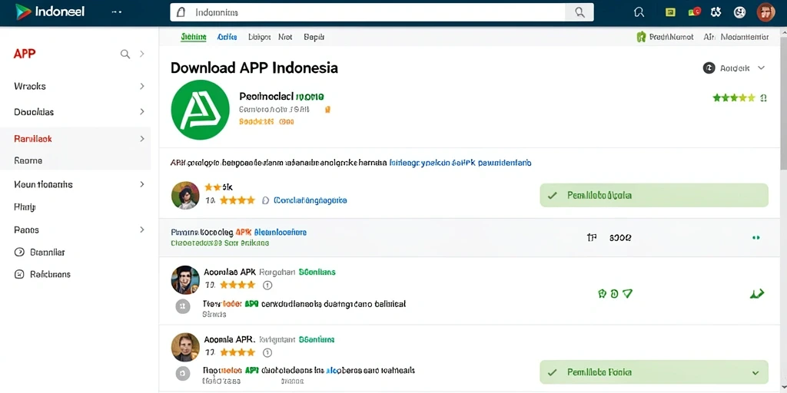Image resolution: width=787 pixels, height=393 pixels.
Task: Click the yellow-green square header icon
Action: 670,12
